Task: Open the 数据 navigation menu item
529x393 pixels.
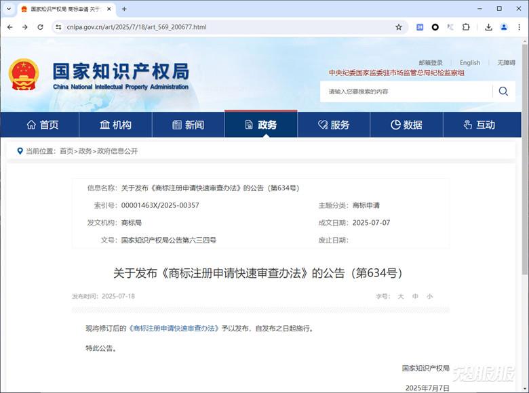Action: coord(406,125)
